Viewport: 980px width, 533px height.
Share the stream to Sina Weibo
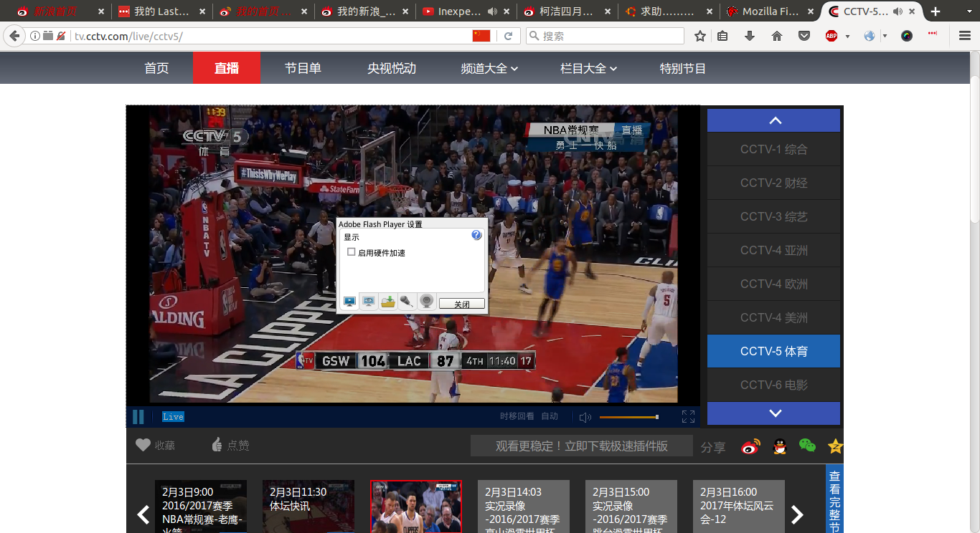(750, 446)
